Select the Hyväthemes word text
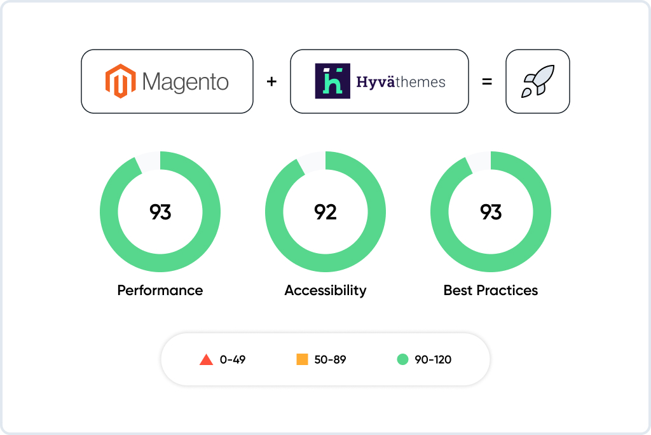651x435 pixels. (x=401, y=82)
